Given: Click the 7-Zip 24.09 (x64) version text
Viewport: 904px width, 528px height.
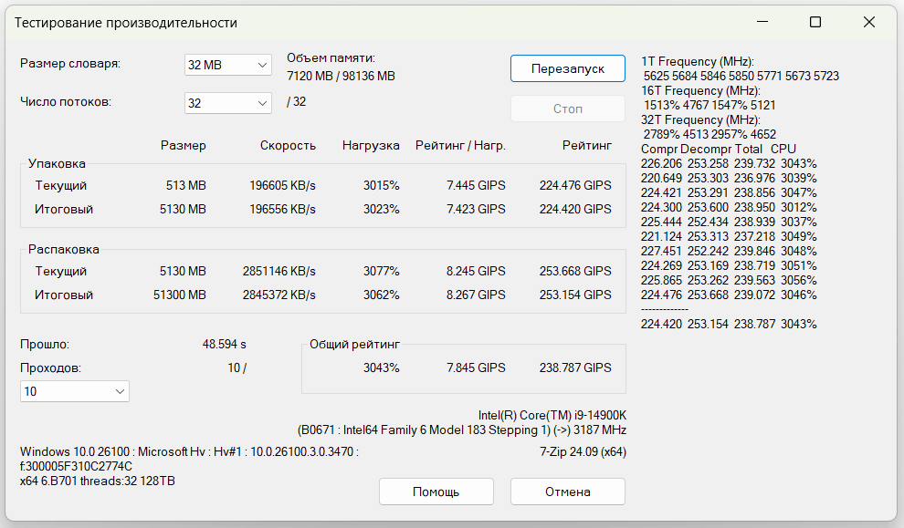Looking at the screenshot, I should tap(583, 451).
